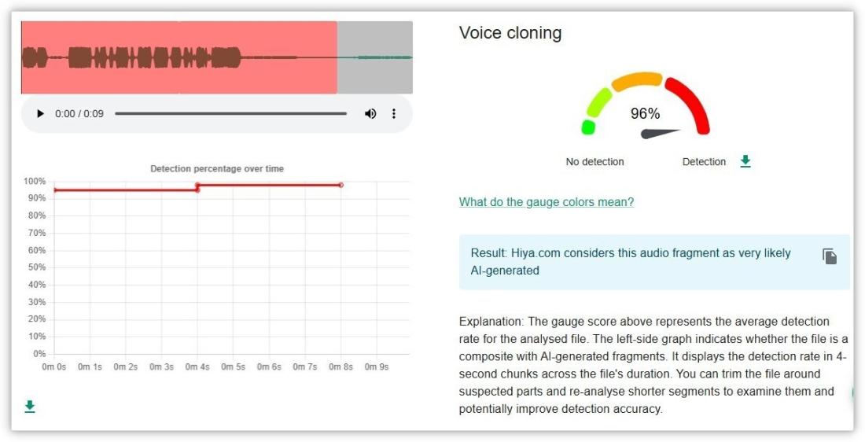This screenshot has height=442, width=865.
Task: Download the gauge result image
Action: tap(745, 161)
